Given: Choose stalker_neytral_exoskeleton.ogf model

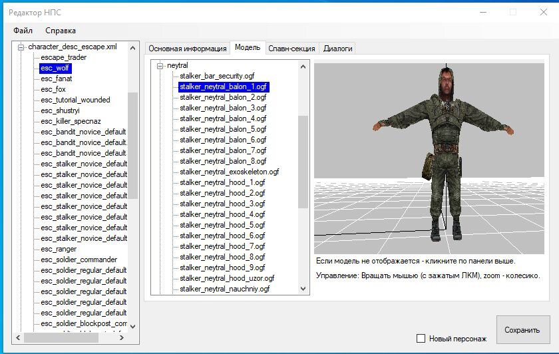Looking at the screenshot, I should click(x=229, y=172).
